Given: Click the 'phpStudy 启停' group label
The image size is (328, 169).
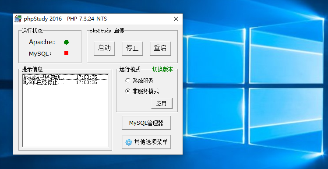Looking at the screenshot, I should point(107,31).
